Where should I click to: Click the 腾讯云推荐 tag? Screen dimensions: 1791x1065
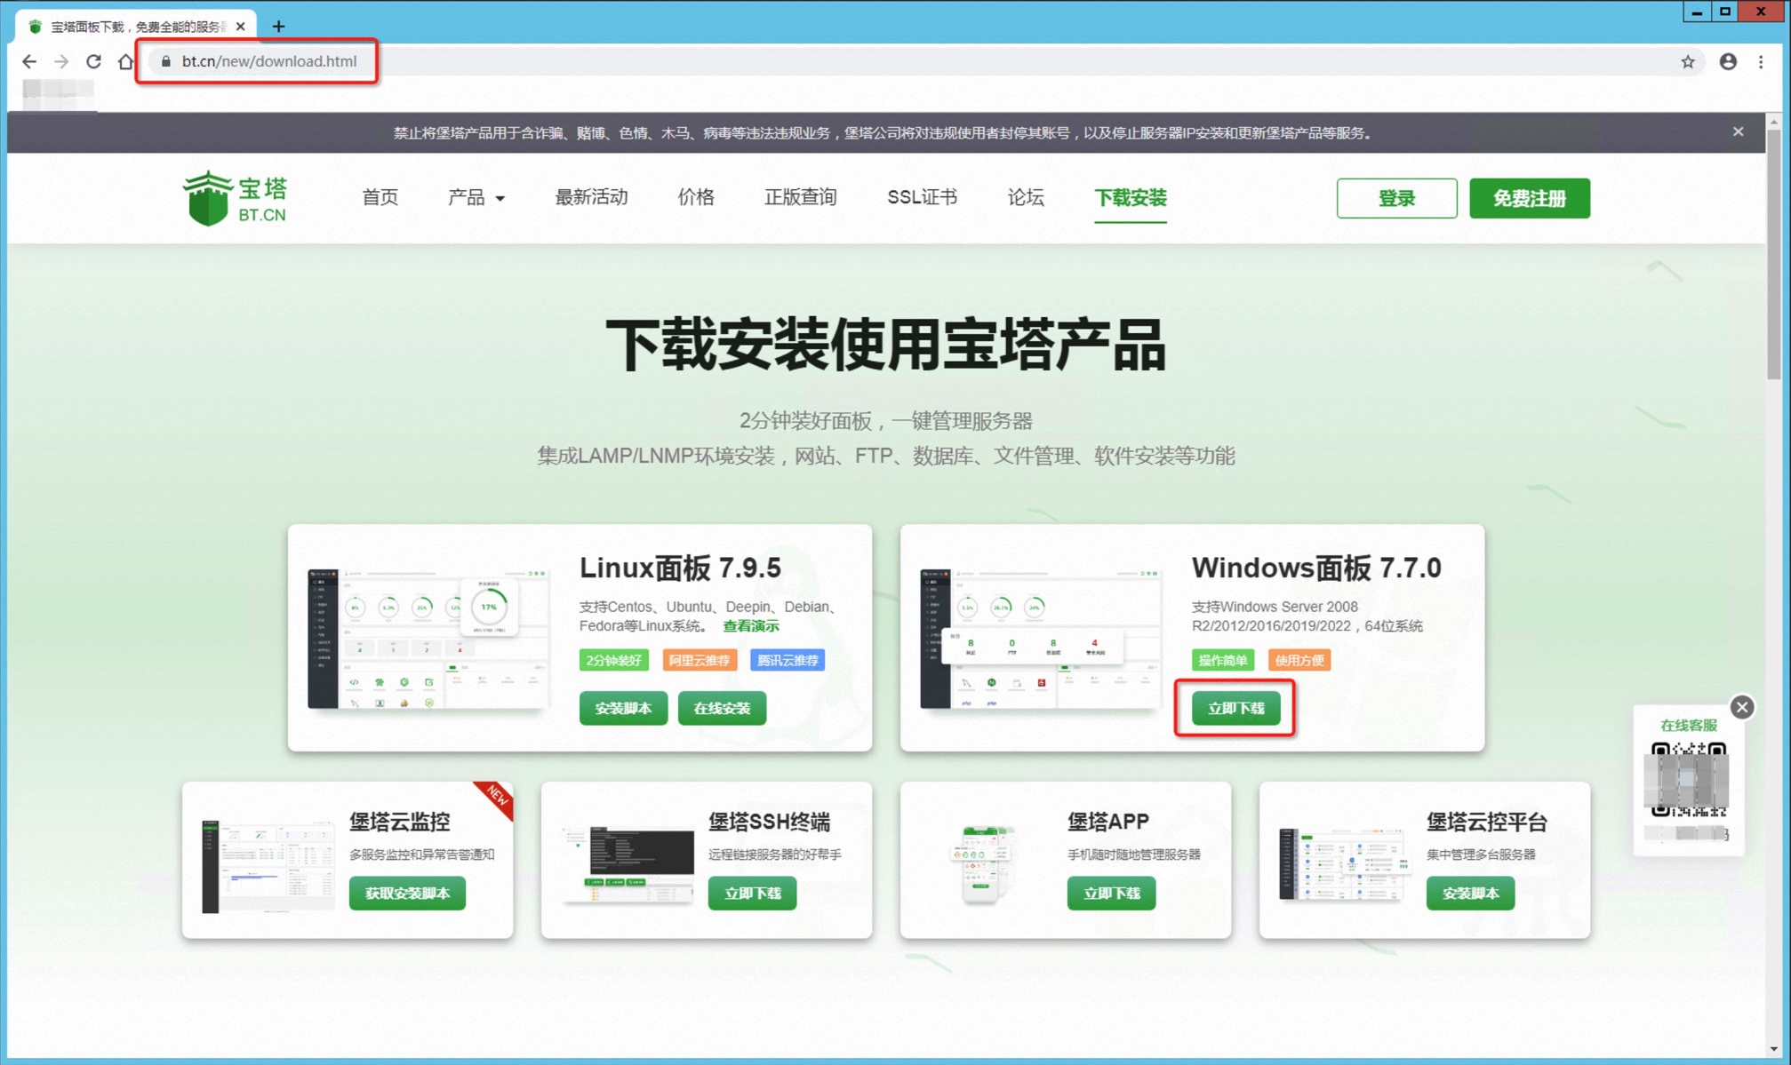tap(788, 660)
